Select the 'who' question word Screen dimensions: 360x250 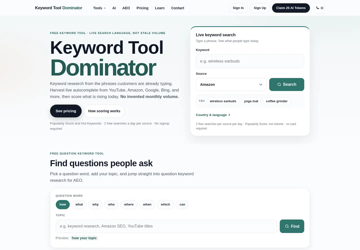111,204
